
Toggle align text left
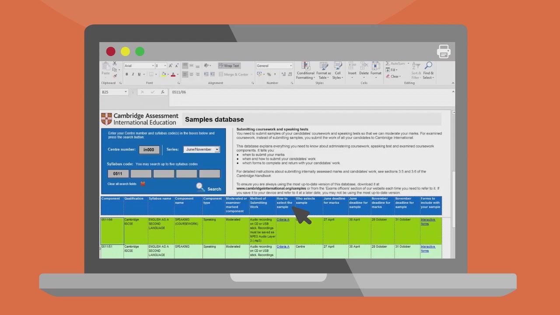tap(185, 74)
